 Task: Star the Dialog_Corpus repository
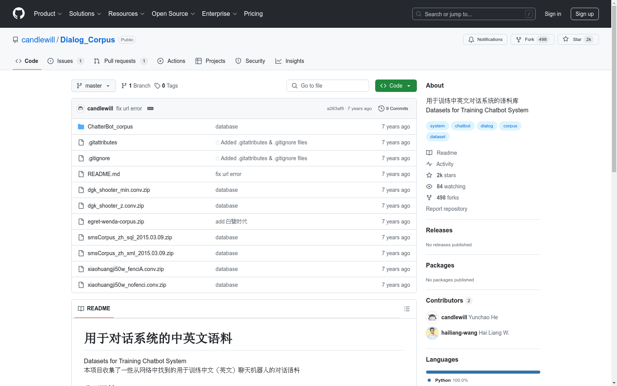578,39
